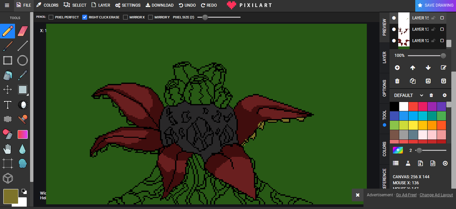Click the REDO button
This screenshot has width=456, height=209.
(x=209, y=5)
